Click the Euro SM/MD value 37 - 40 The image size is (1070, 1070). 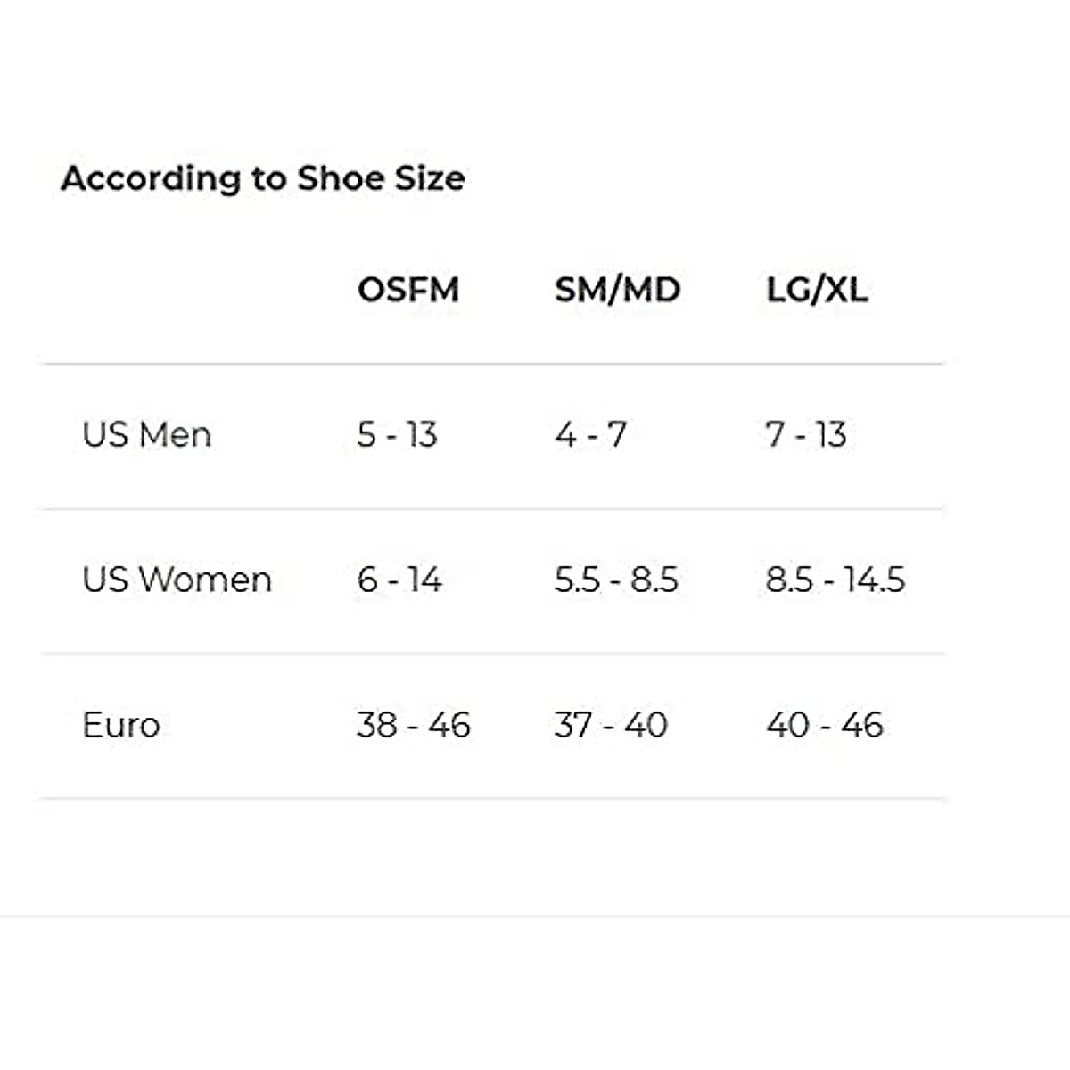coord(611,725)
